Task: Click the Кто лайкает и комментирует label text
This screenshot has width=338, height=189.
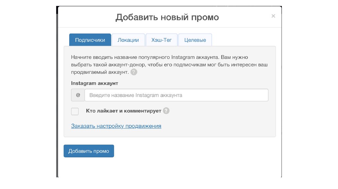Action: (123, 111)
